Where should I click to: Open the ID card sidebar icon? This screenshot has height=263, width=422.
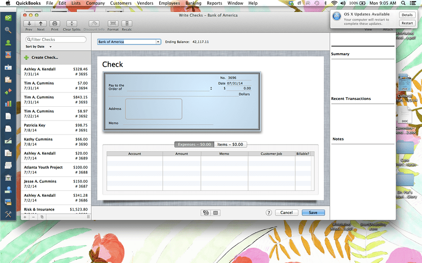[8, 67]
